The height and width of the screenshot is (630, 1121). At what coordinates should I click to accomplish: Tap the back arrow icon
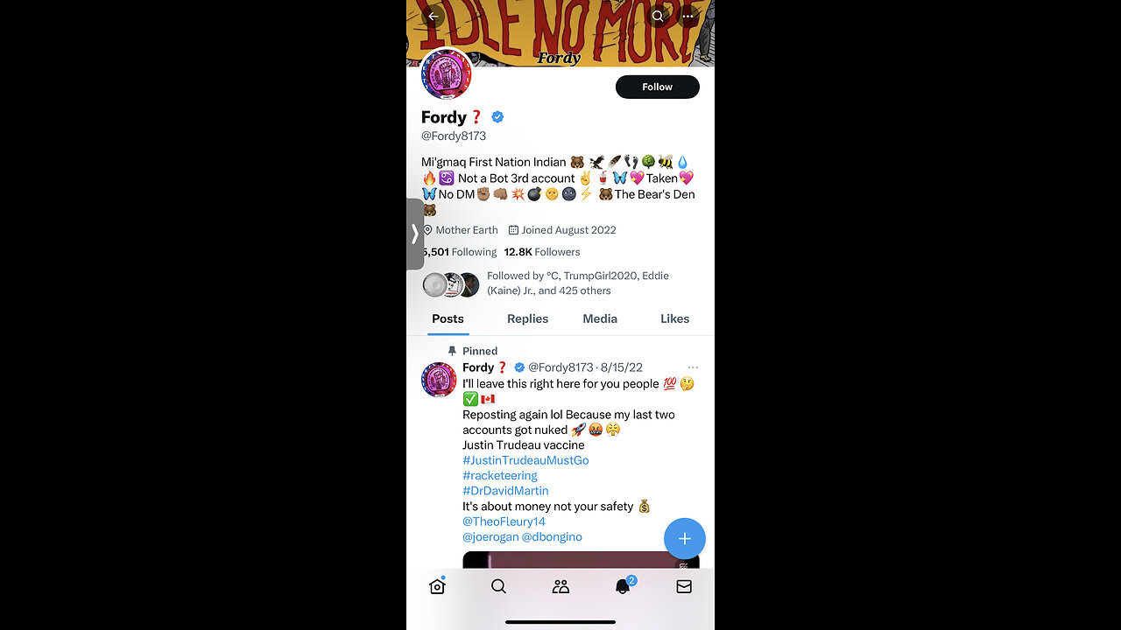click(x=433, y=16)
